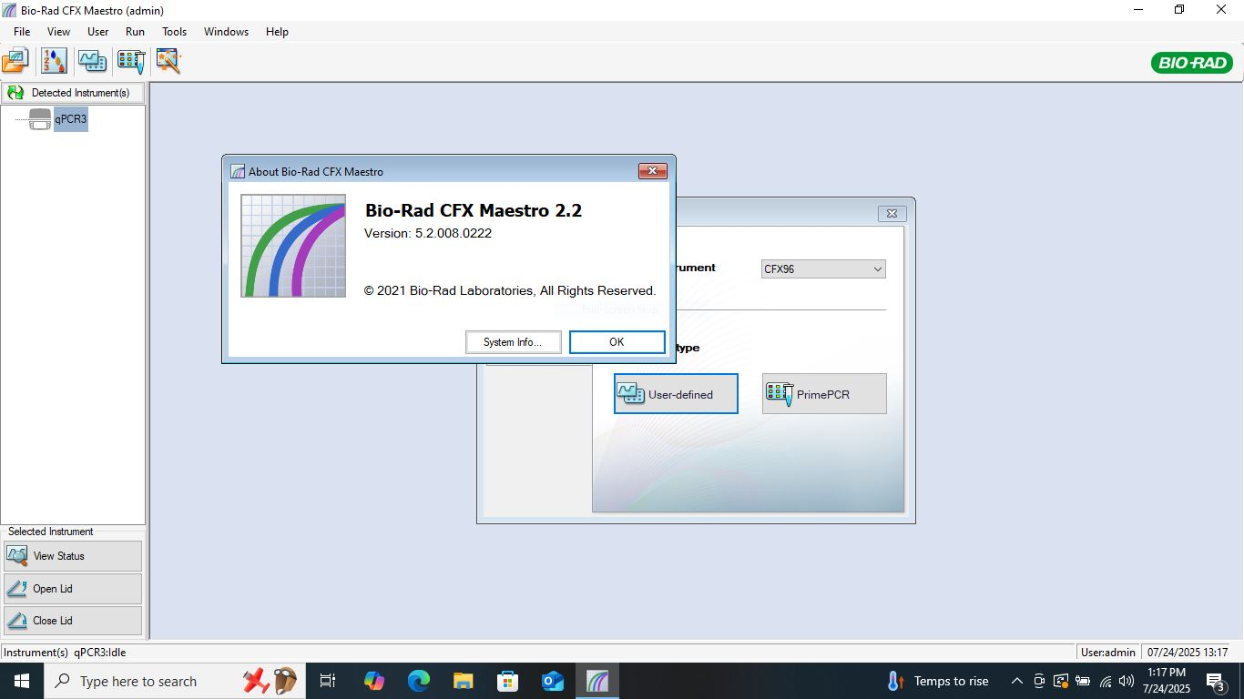This screenshot has height=699, width=1244.
Task: Open the Windows menu
Action: tap(226, 31)
